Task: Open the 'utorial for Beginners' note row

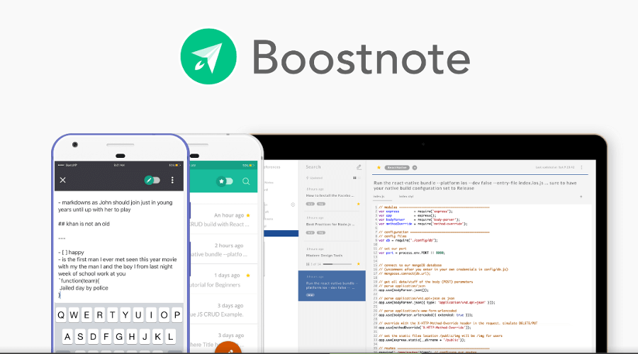Action: click(224, 280)
